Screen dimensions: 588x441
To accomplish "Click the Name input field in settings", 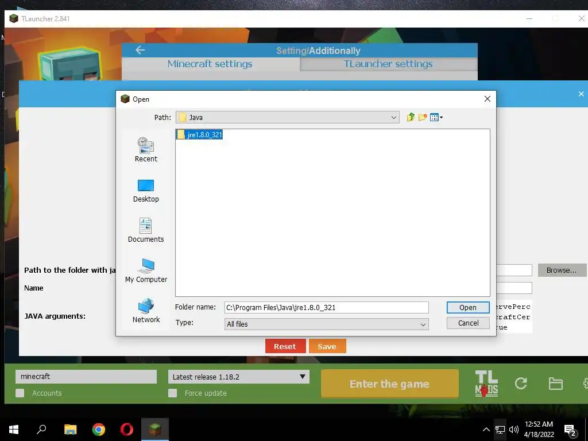I will pyautogui.click(x=514, y=288).
